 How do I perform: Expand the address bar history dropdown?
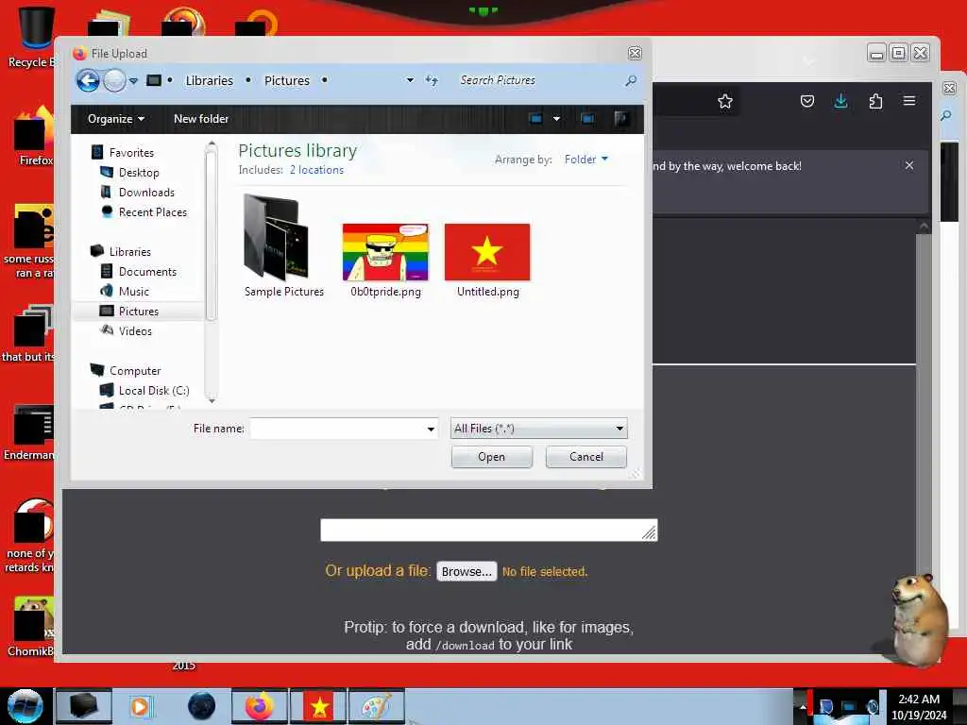coord(410,81)
